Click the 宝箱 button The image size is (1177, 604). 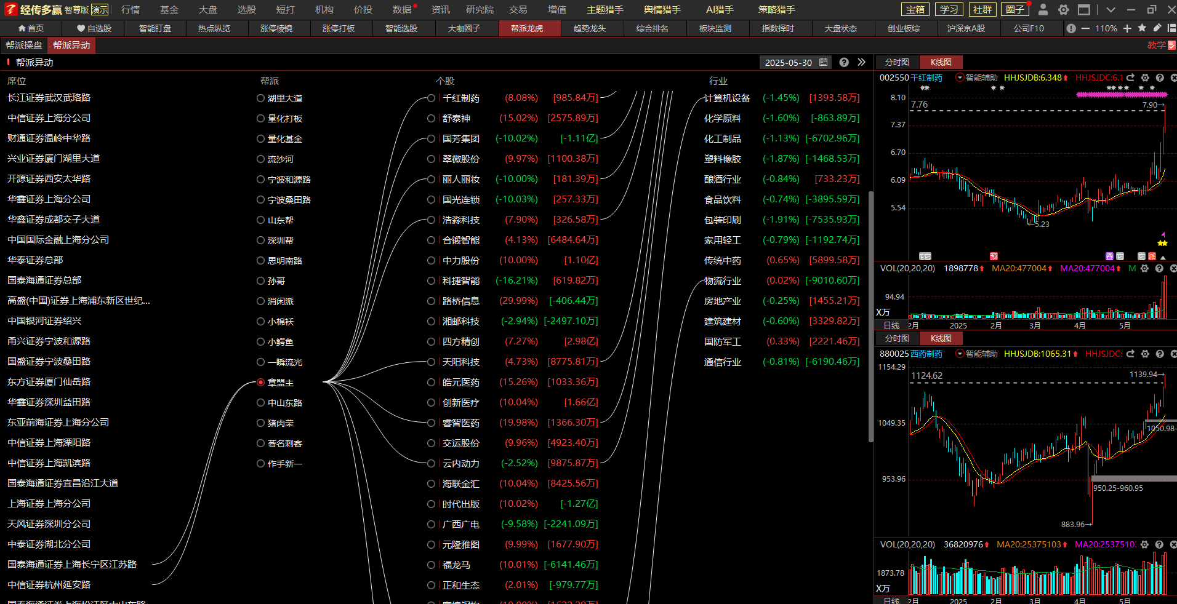[x=915, y=9]
